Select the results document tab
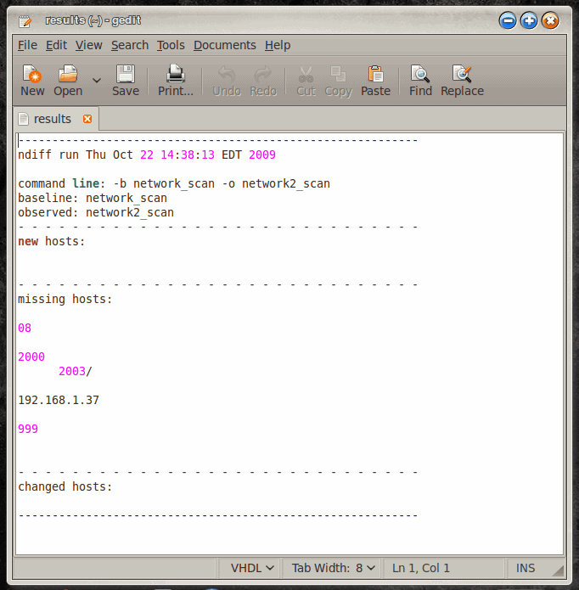Screen dimensions: 579x590 (52, 119)
